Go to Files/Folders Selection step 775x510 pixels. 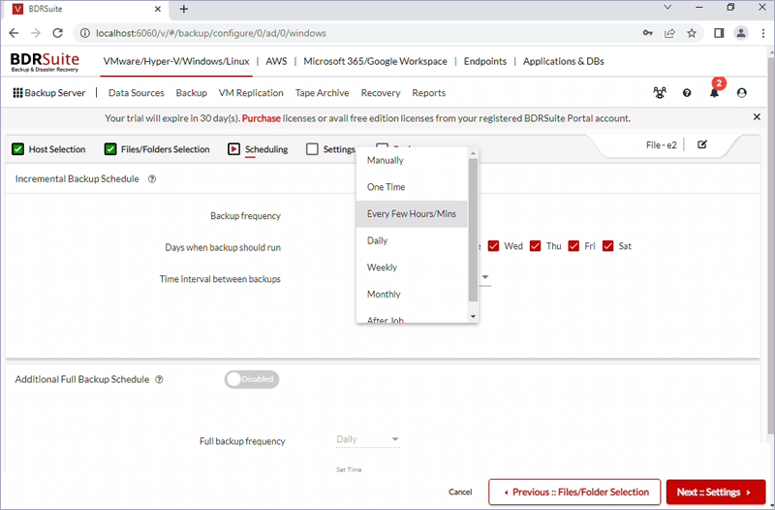(x=157, y=149)
